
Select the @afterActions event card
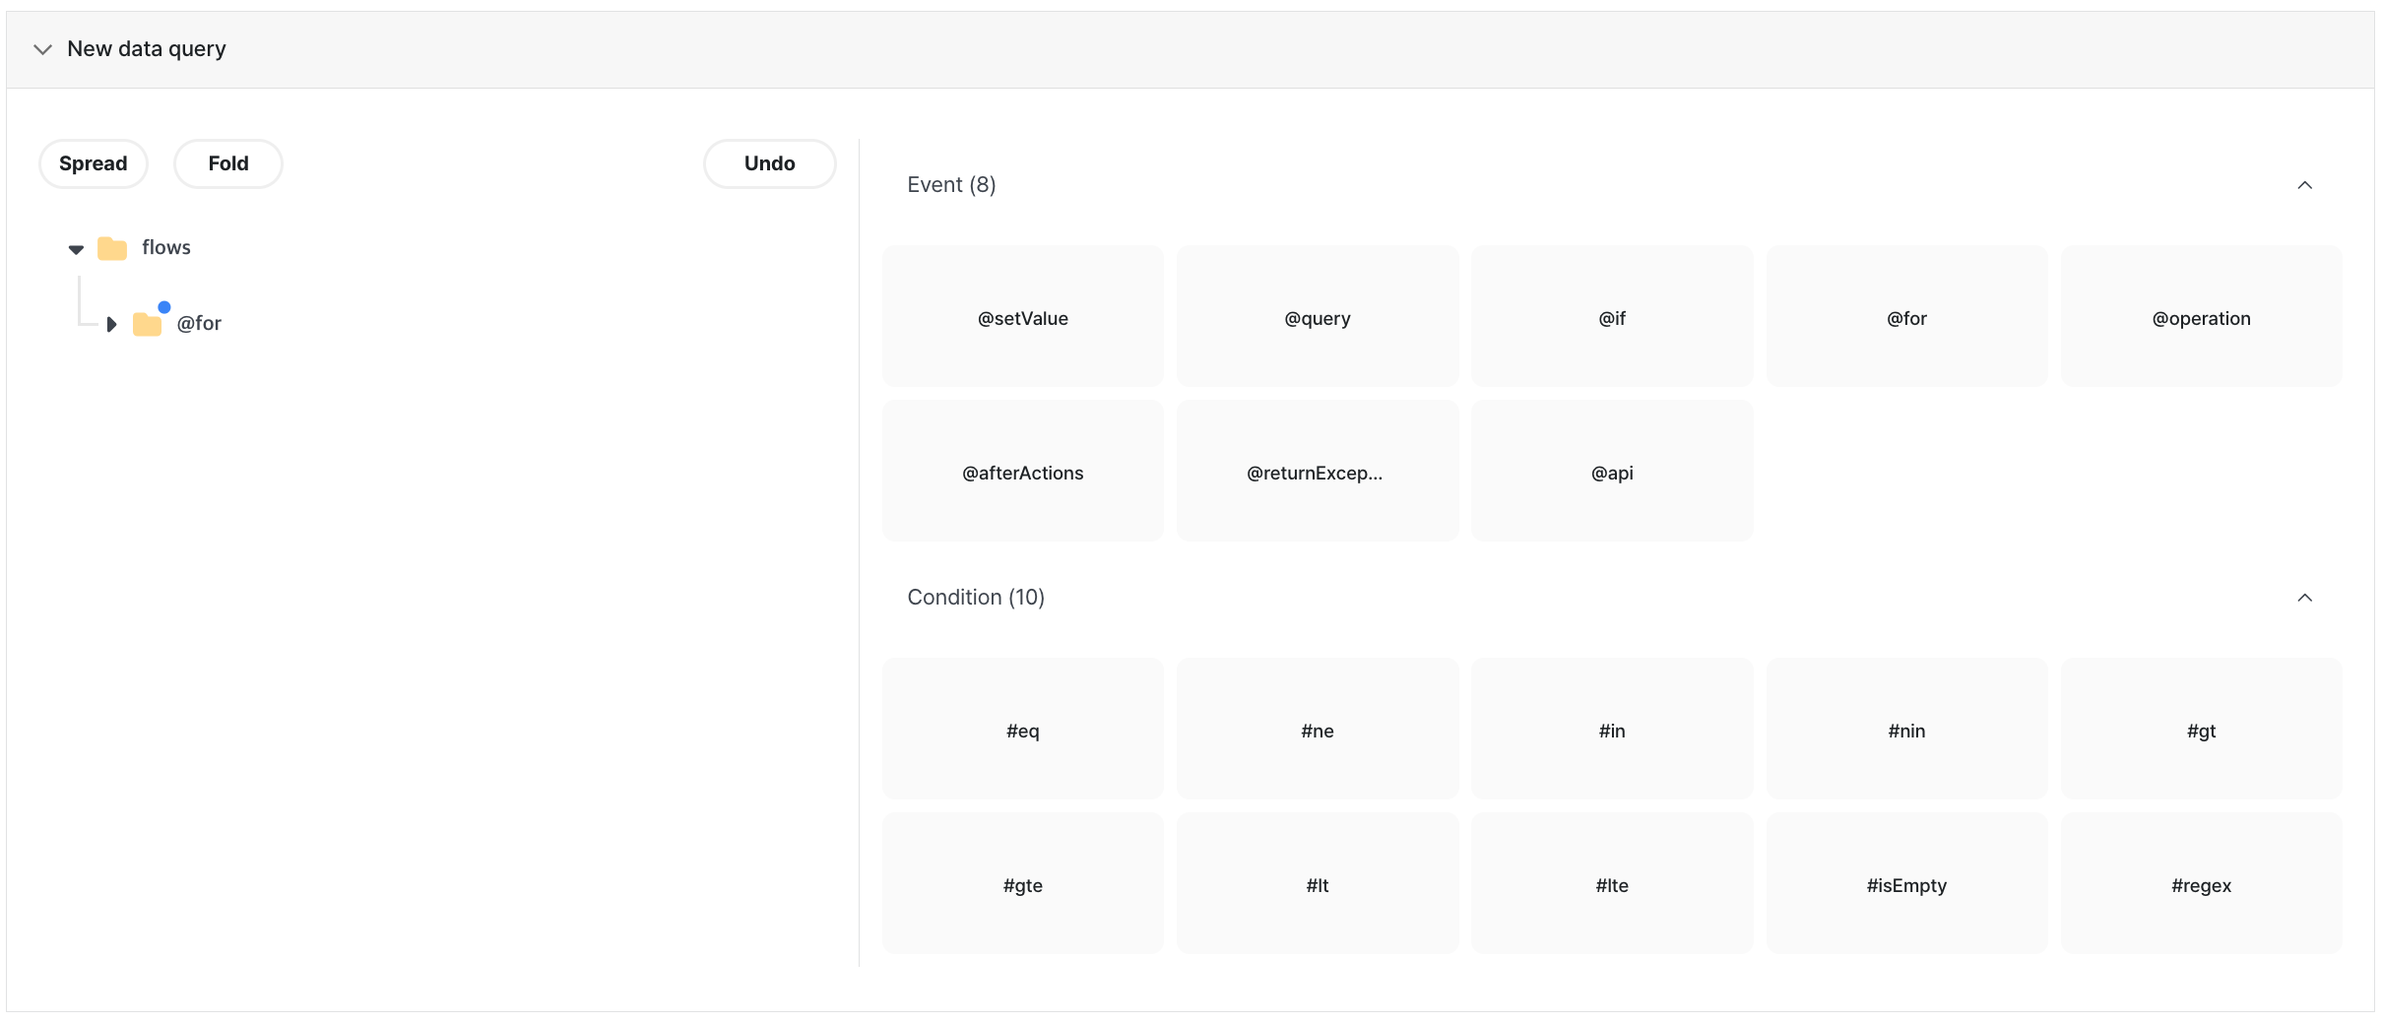click(1023, 472)
